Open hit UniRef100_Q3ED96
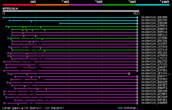Image resolution: width=172 pixels, height=110 pixels. (x=154, y=23)
